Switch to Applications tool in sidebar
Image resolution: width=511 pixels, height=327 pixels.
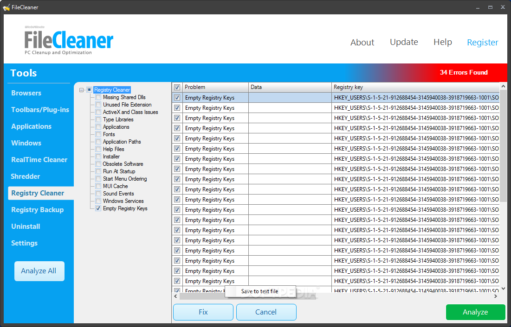click(31, 126)
